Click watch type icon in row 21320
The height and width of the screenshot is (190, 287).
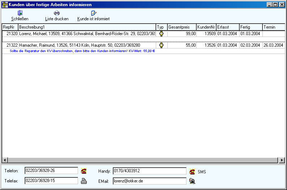162,34
